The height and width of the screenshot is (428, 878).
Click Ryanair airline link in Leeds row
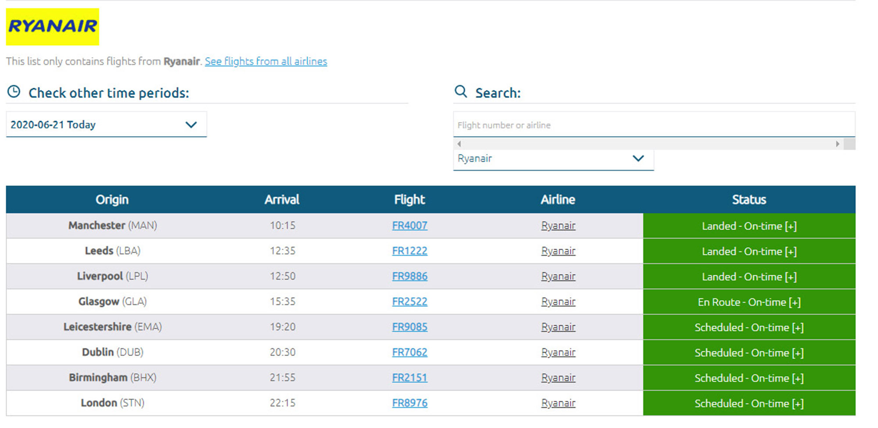tap(558, 251)
